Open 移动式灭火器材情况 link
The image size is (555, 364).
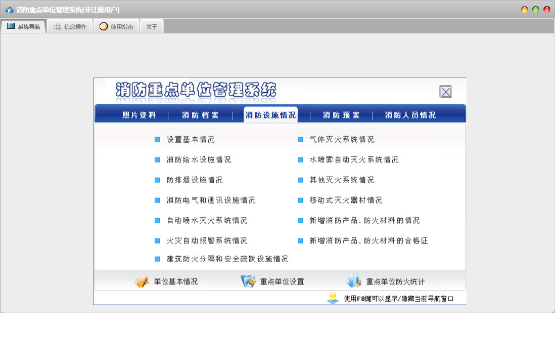[346, 200]
